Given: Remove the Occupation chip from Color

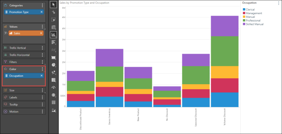Looking at the screenshot, I should click(x=42, y=76).
